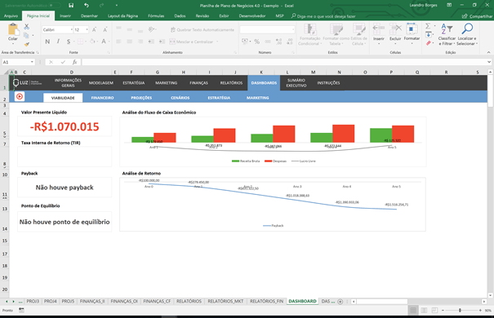Toggle the Salvamento Automático switch

[x=55, y=6]
